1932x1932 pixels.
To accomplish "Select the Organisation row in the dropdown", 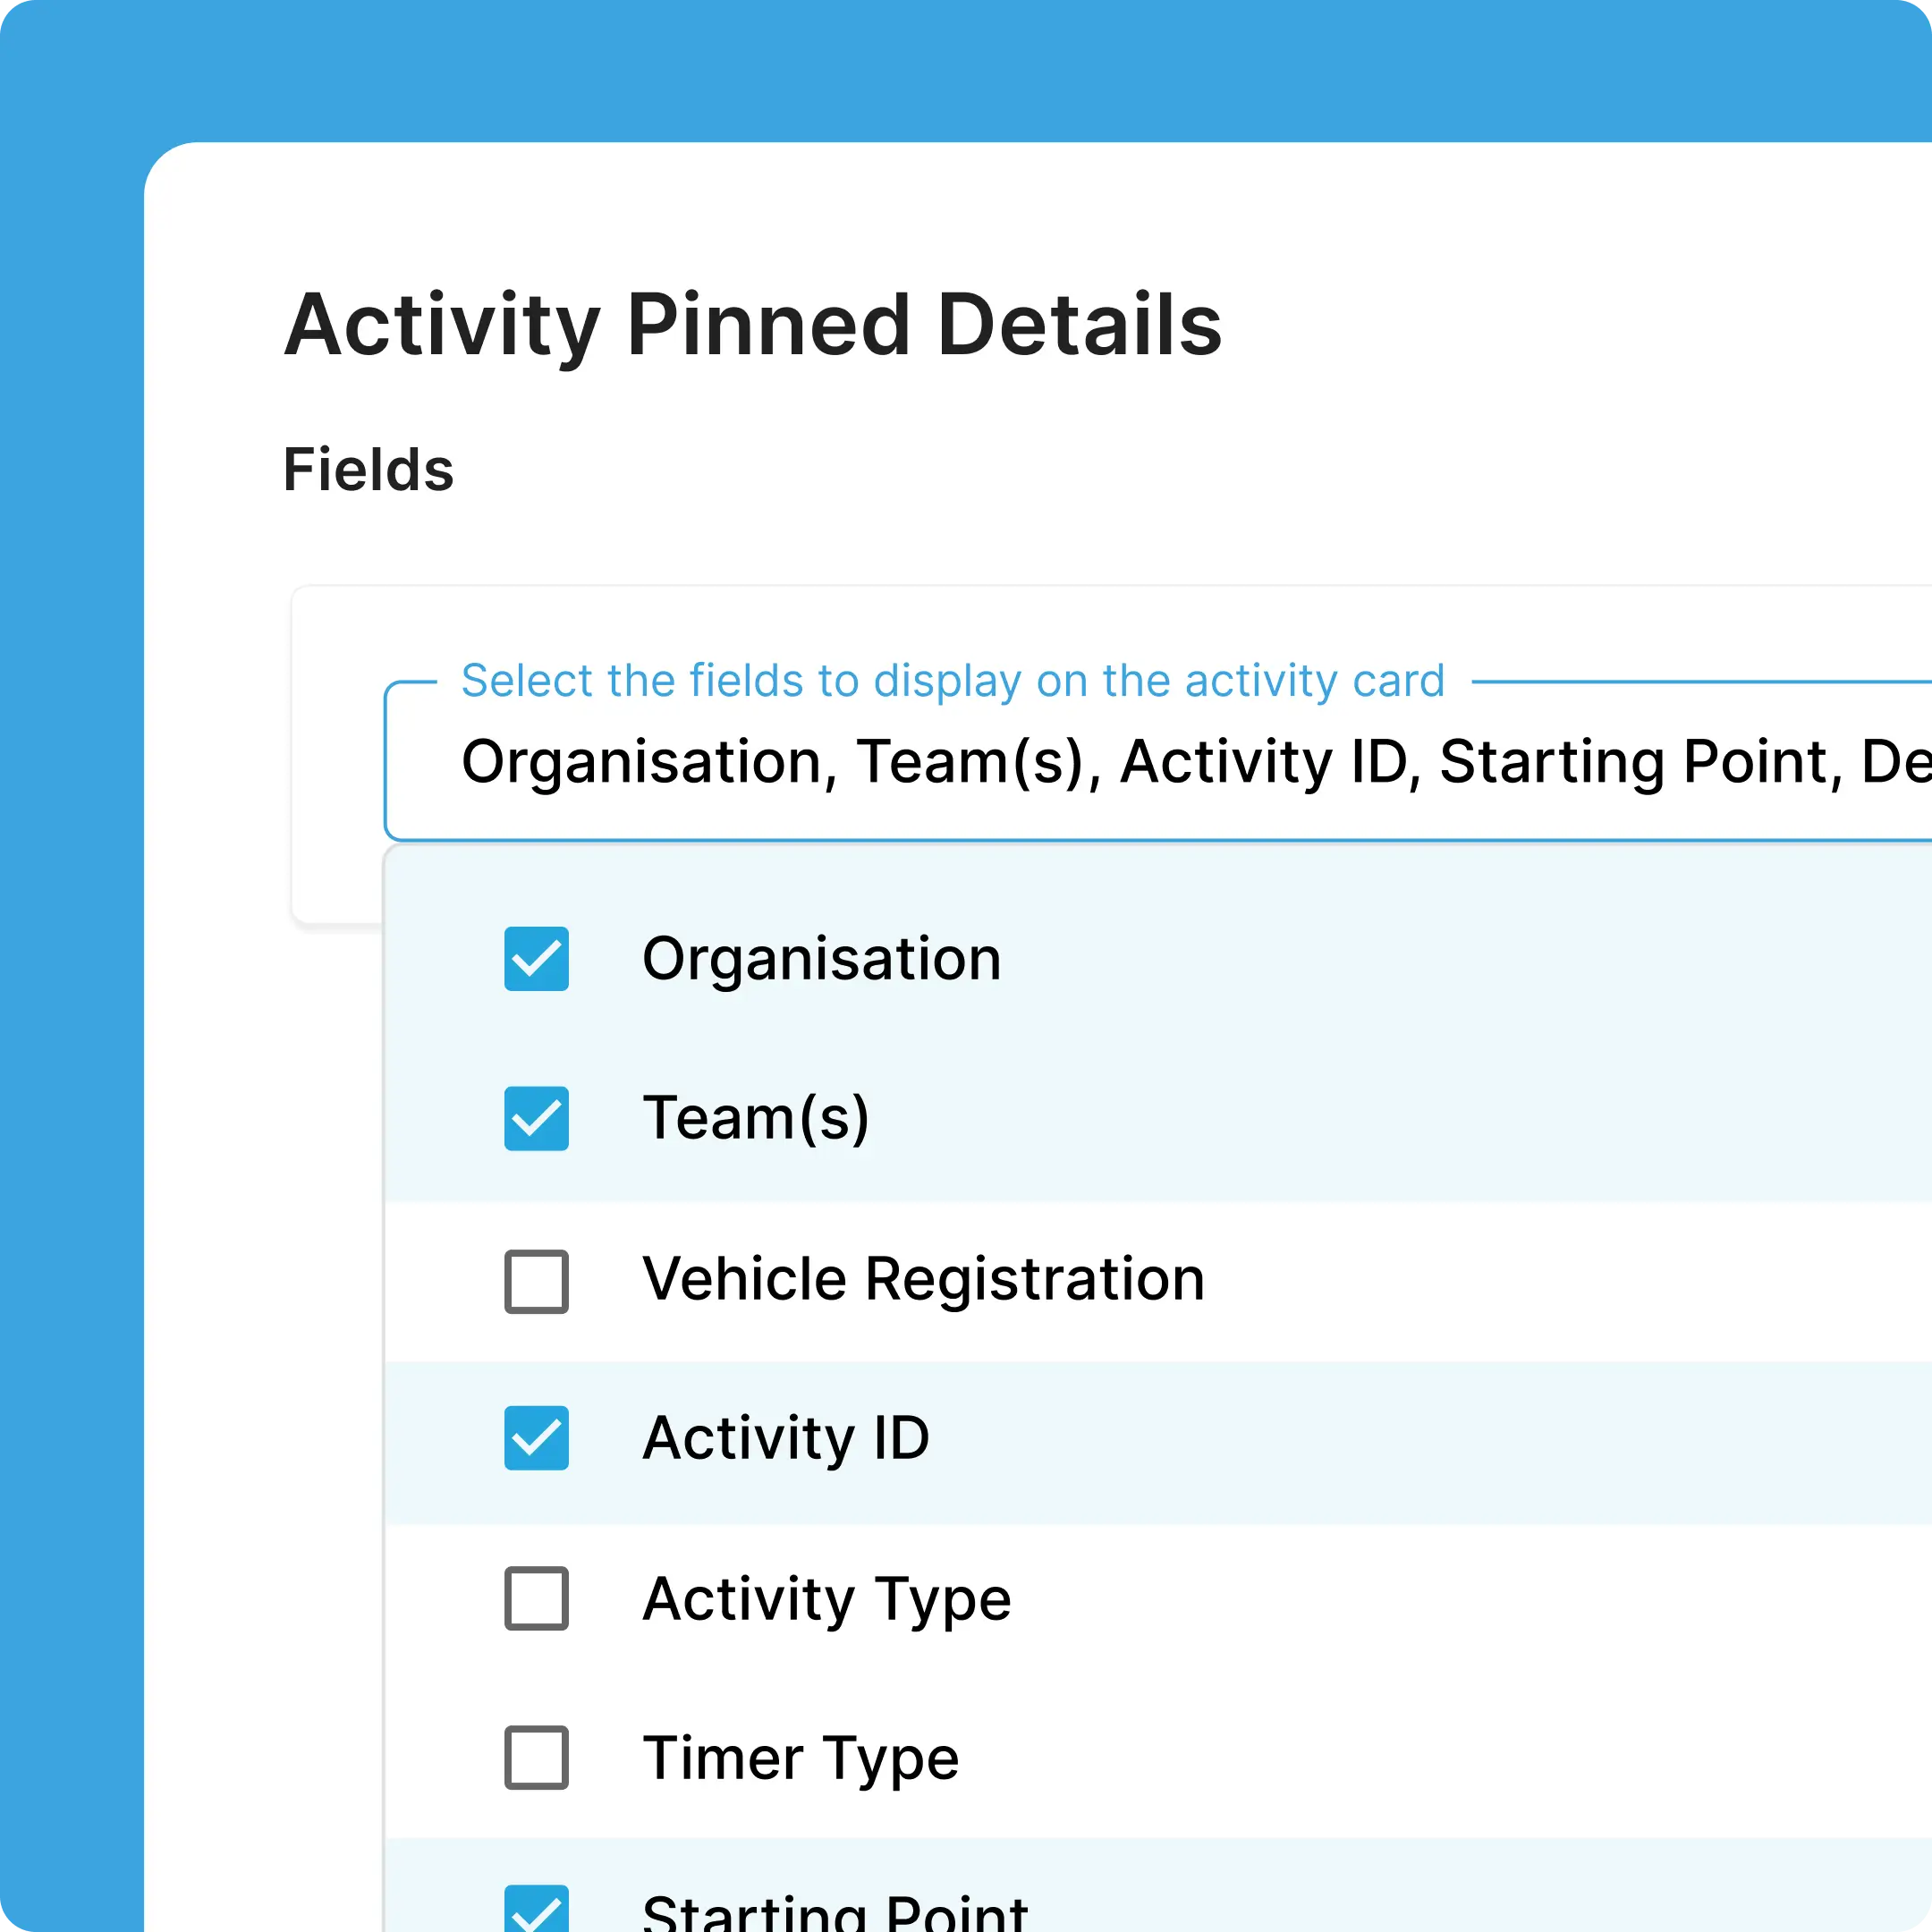I will point(822,959).
